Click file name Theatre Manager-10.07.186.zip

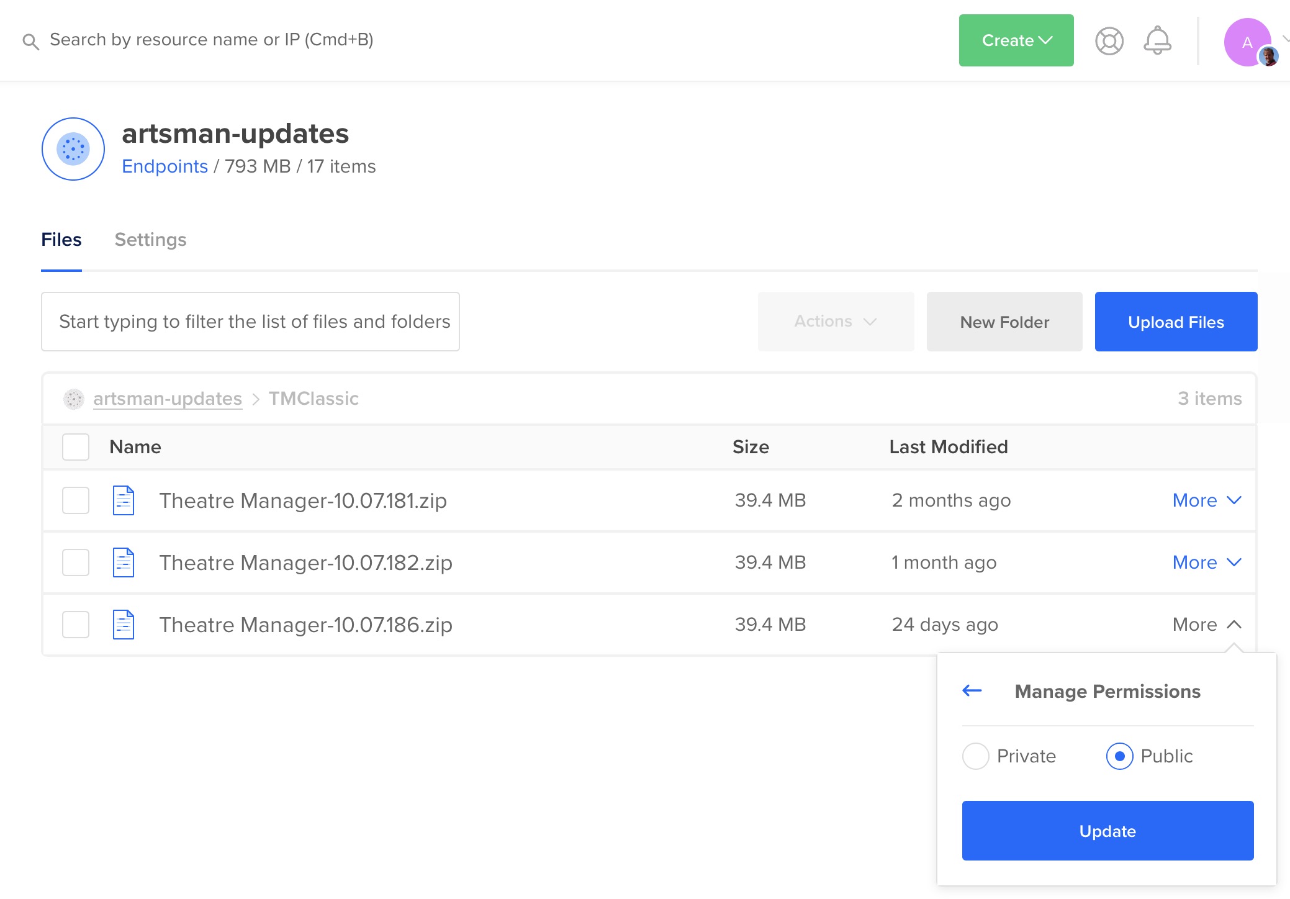point(305,625)
